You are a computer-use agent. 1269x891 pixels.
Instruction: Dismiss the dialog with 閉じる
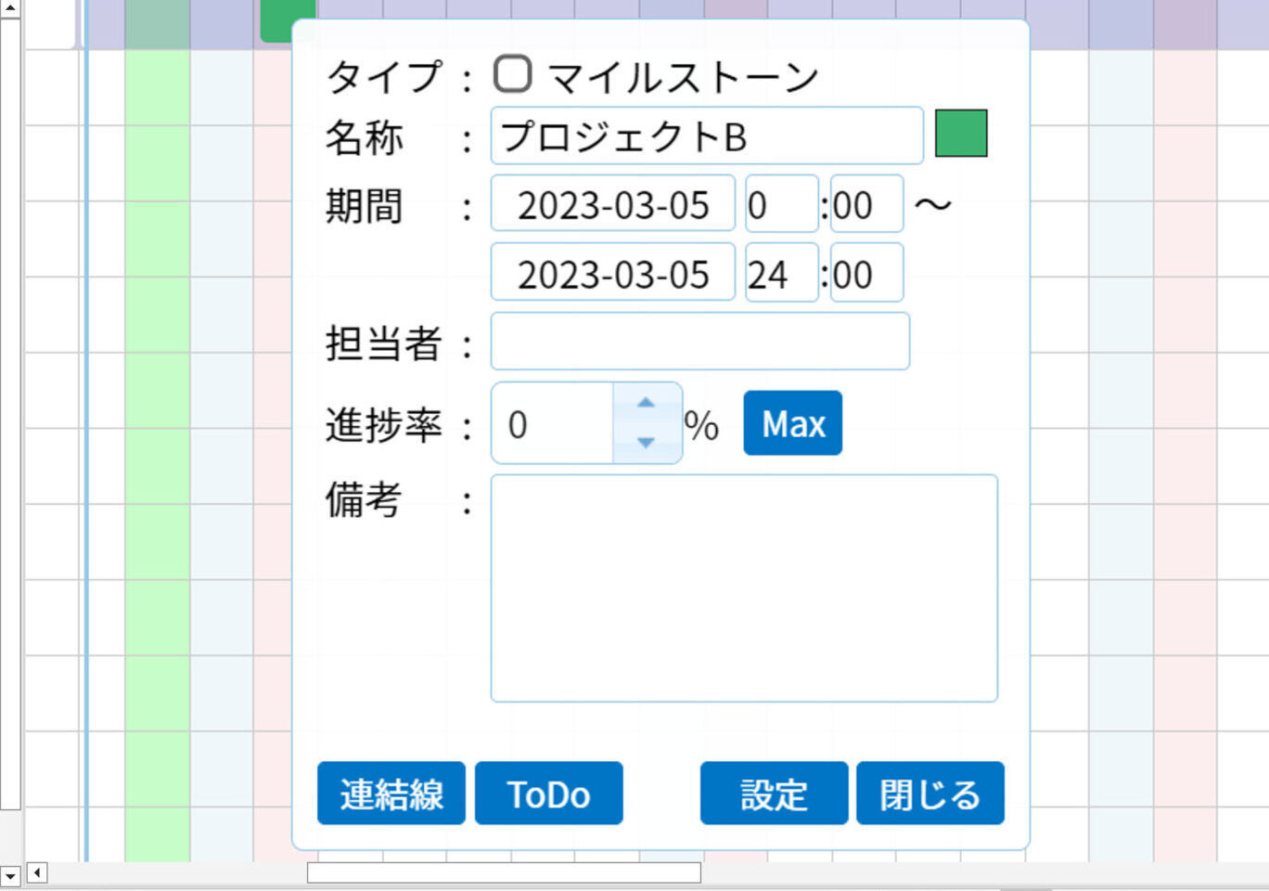[x=929, y=794]
